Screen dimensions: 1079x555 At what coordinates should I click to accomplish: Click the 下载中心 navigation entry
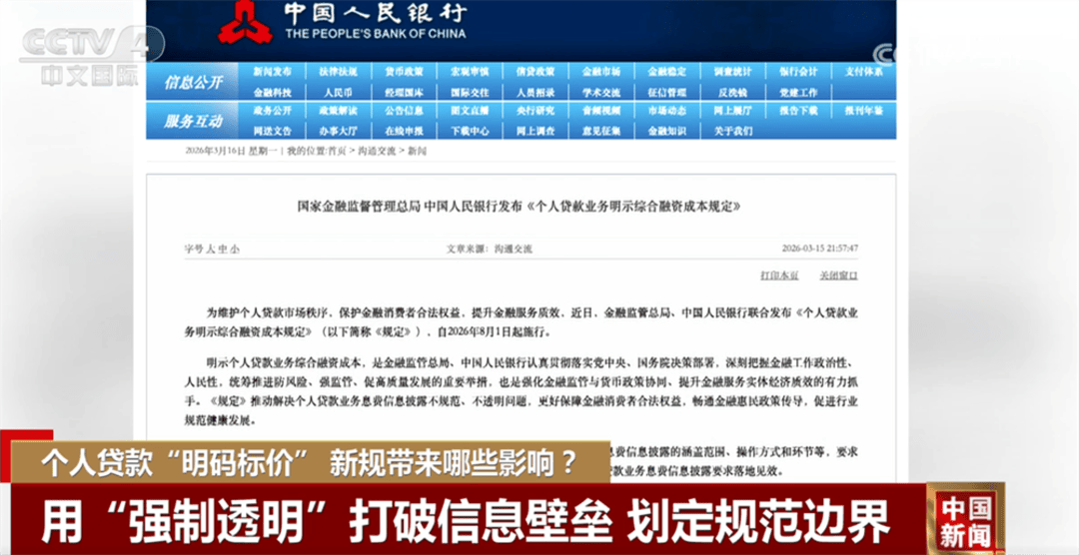pyautogui.click(x=470, y=131)
